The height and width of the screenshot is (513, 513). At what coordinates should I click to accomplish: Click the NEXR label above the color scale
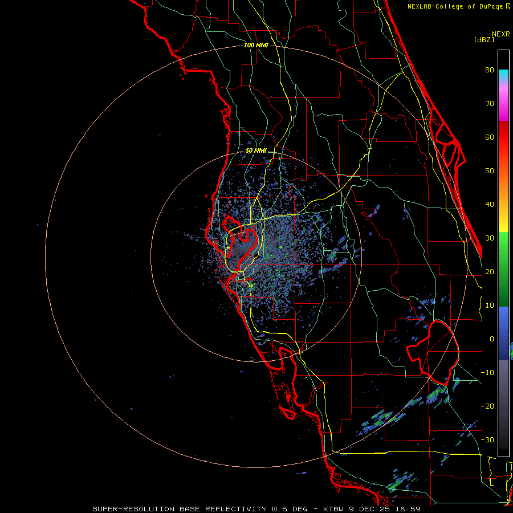pos(501,34)
